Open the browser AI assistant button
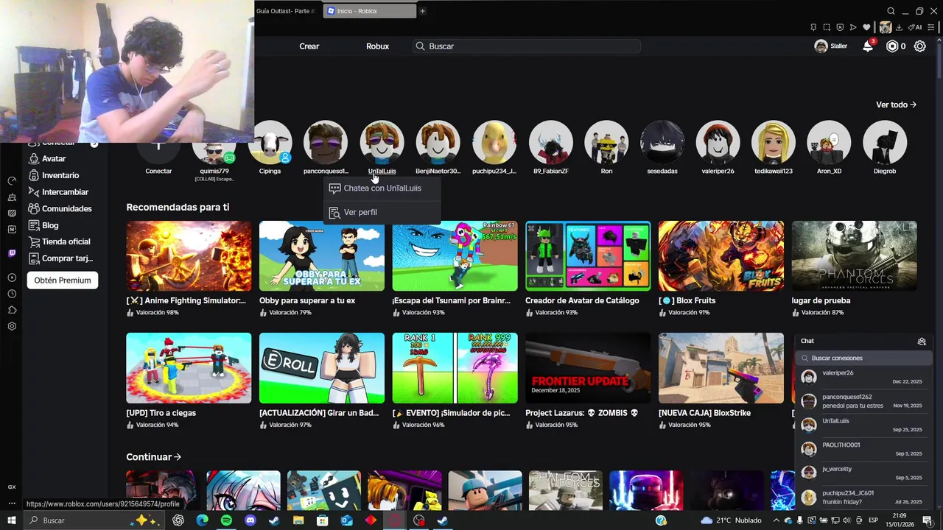The height and width of the screenshot is (530, 943). click(x=915, y=27)
